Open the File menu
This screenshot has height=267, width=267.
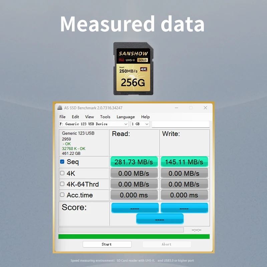click(62, 117)
